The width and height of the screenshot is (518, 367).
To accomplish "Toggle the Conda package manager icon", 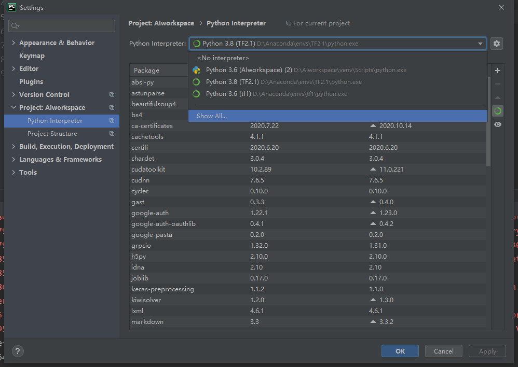I will click(x=498, y=111).
